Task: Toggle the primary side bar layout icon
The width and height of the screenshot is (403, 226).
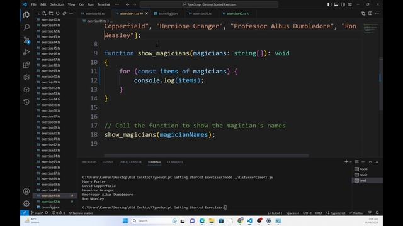Action: pyautogui.click(x=329, y=4)
